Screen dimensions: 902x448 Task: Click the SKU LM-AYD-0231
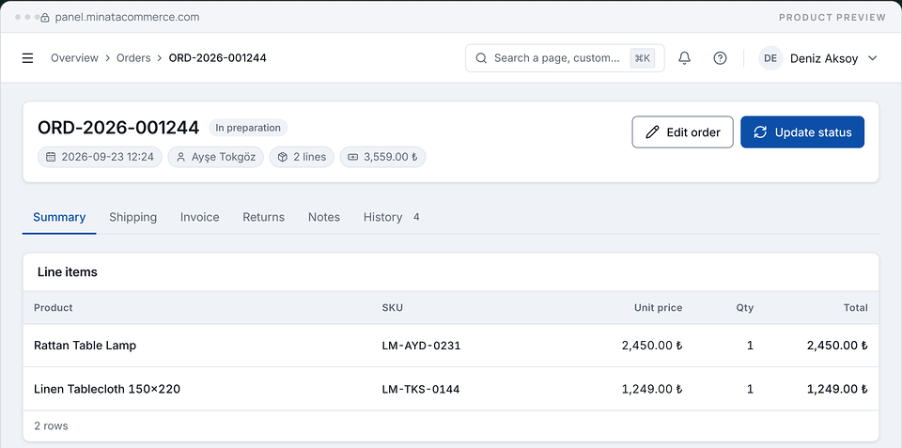coord(421,346)
